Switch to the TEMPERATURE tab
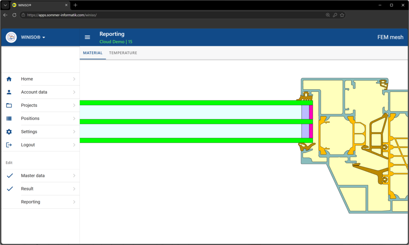The image size is (409, 245). (123, 53)
